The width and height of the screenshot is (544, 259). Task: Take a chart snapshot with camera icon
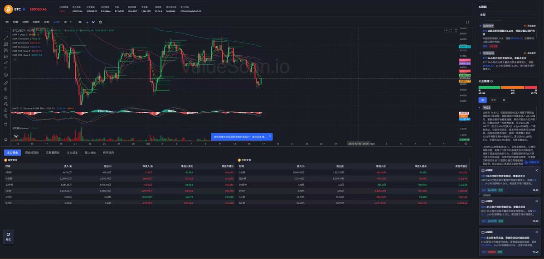coord(100,22)
